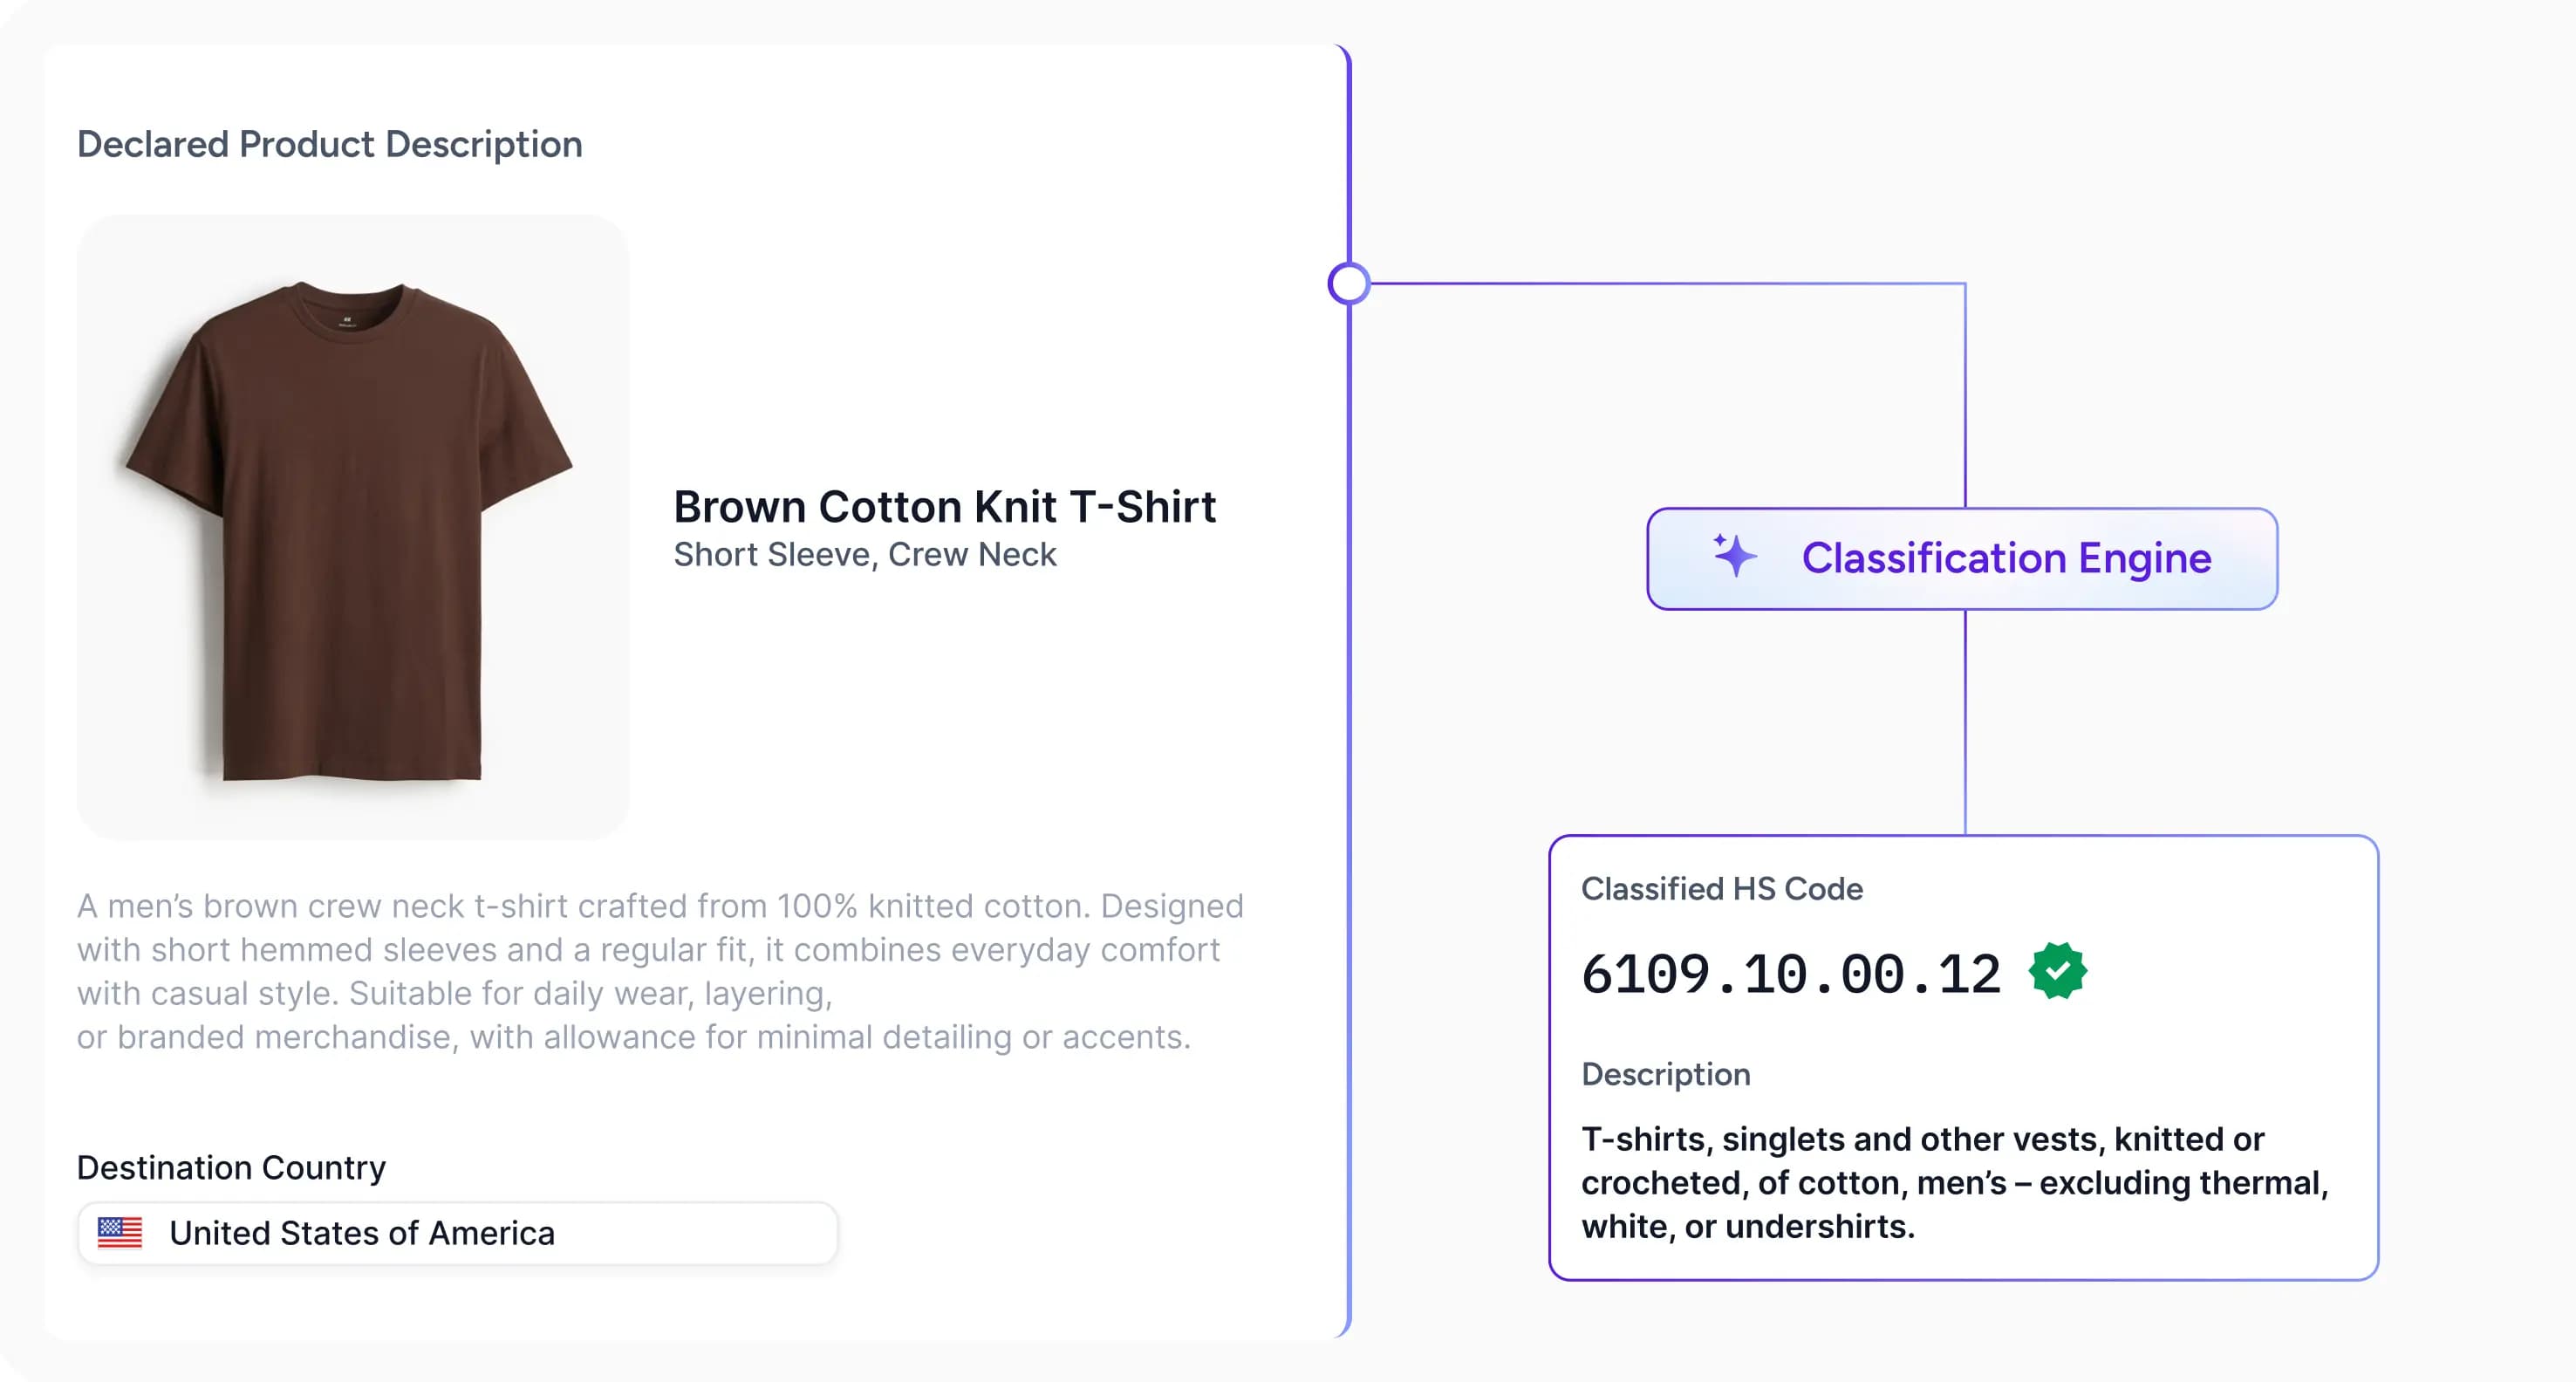Click the green verified checkmark badge
Image resolution: width=2576 pixels, height=1382 pixels.
tap(2057, 970)
